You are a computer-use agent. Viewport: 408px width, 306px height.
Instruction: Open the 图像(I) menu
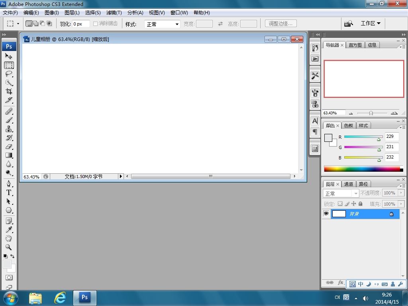(x=51, y=12)
